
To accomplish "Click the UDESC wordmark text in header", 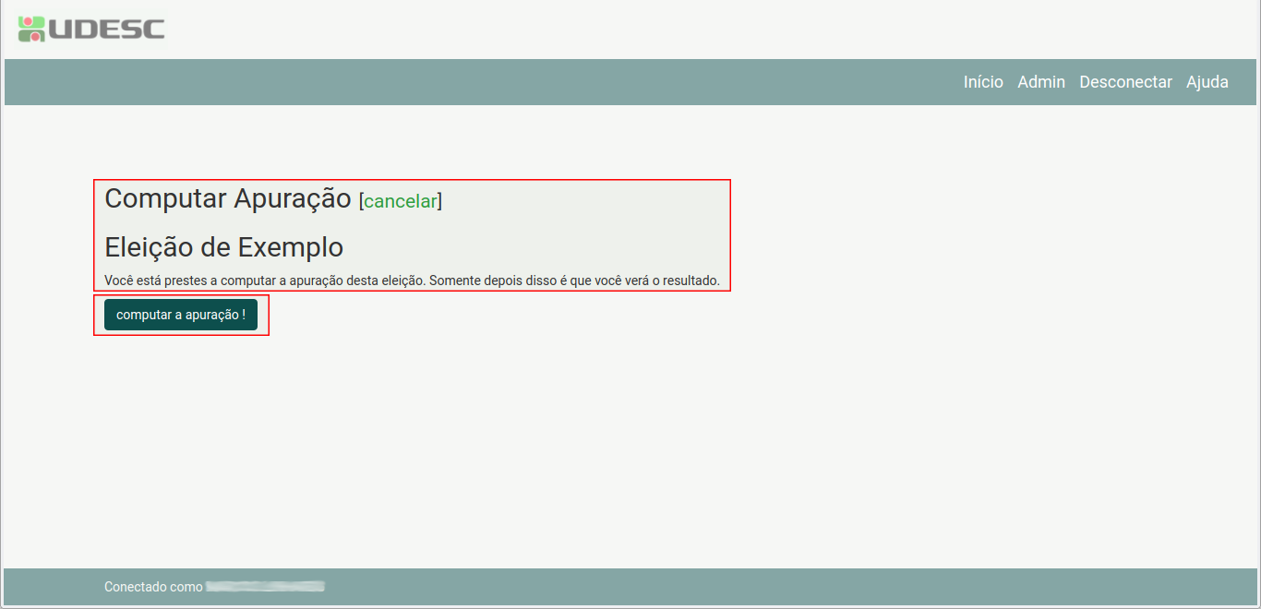I will coord(105,30).
